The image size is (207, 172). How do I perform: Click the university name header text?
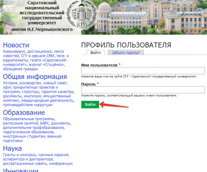pyautogui.click(x=42, y=16)
